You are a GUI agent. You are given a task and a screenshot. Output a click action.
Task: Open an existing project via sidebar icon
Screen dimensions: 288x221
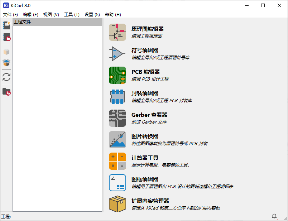coord(6,38)
